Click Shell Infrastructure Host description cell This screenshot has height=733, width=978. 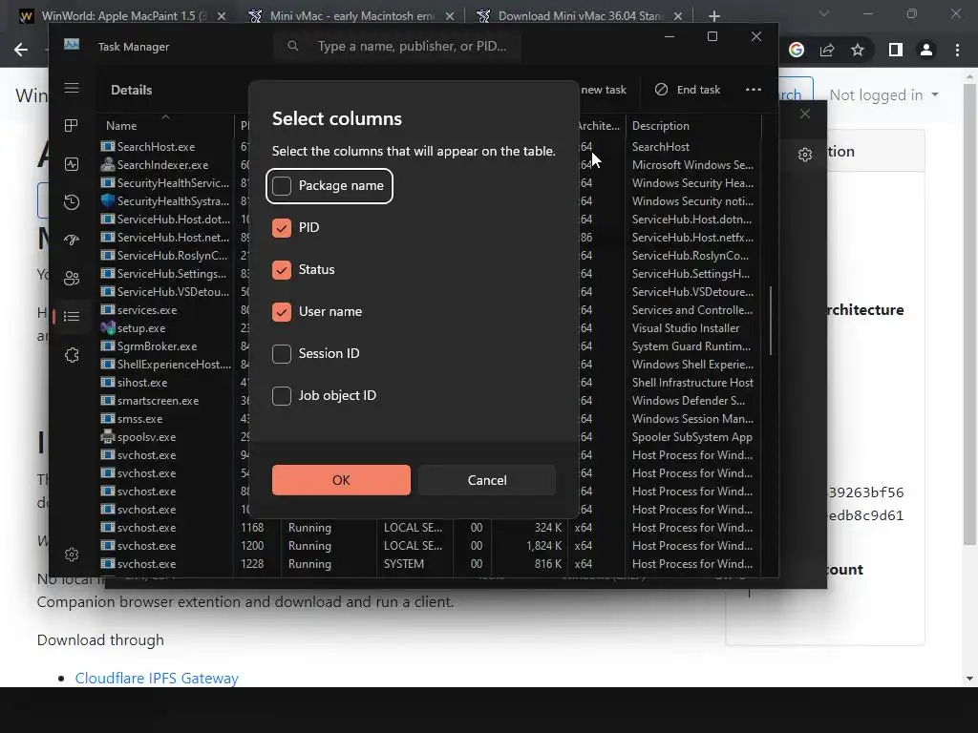click(x=692, y=382)
